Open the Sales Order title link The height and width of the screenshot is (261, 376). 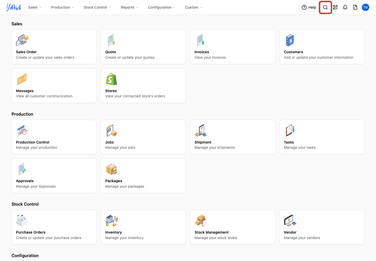(26, 52)
